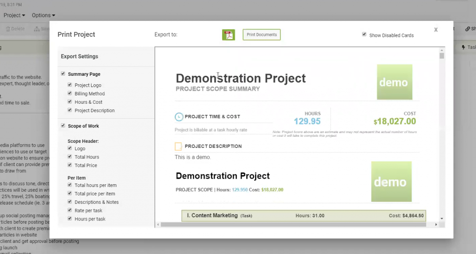
Task: Click the Hours: 31.00 value
Action: pyautogui.click(x=310, y=216)
